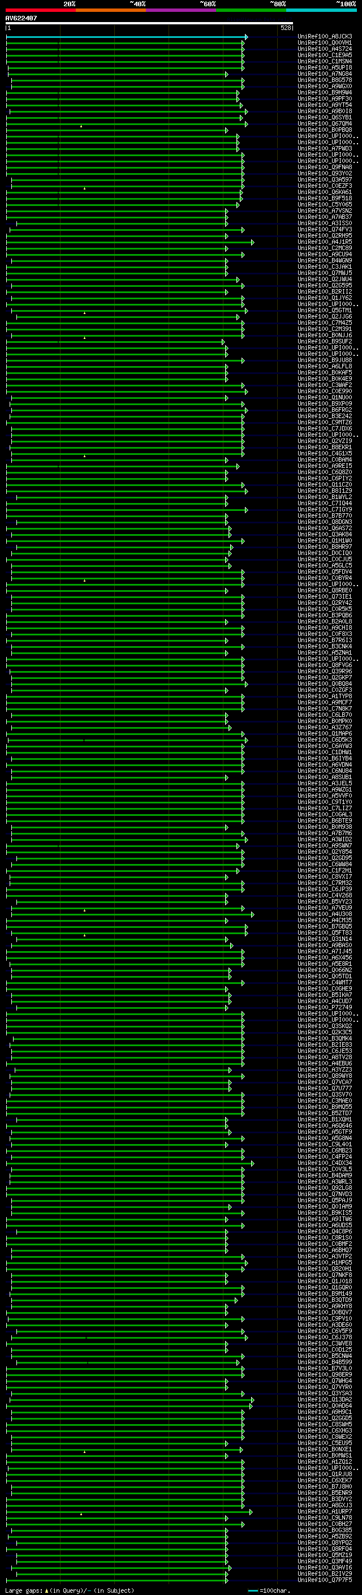This screenshot has width=362, height=1595.
Task: Select the UniRef100_Q7P7F5 label
Action: click(x=325, y=1580)
